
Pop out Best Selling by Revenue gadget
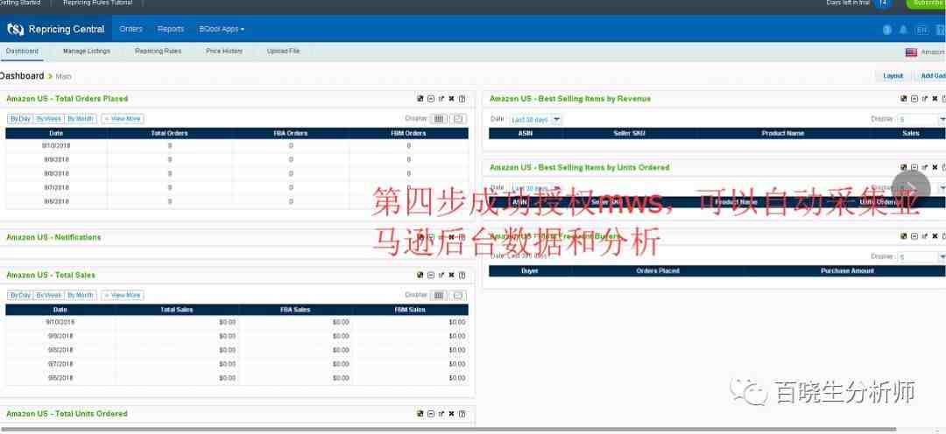pos(924,99)
